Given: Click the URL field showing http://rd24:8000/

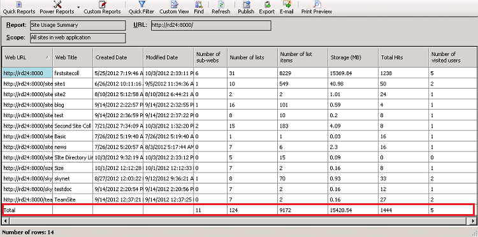Looking at the screenshot, I should click(x=211, y=25).
